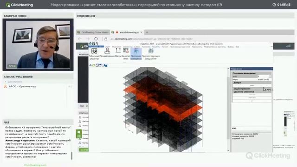Click the signal strength bars icon
297x167 pixels.
click(x=288, y=46)
